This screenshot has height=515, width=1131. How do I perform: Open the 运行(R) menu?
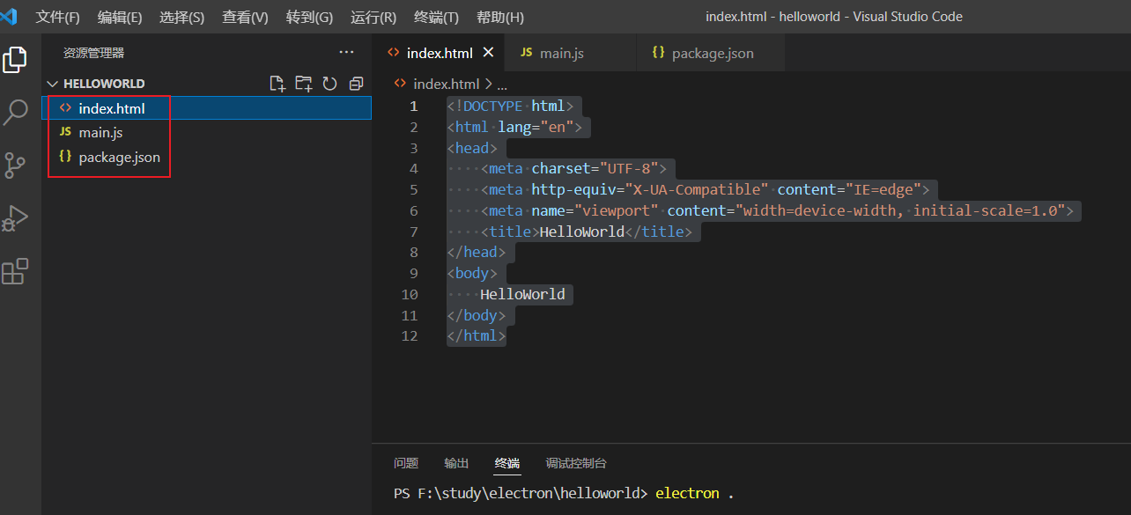[373, 17]
